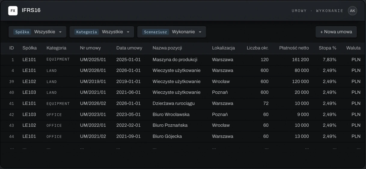Click the 161 200 net payment cell
The height and width of the screenshot is (169, 366).
(300, 60)
